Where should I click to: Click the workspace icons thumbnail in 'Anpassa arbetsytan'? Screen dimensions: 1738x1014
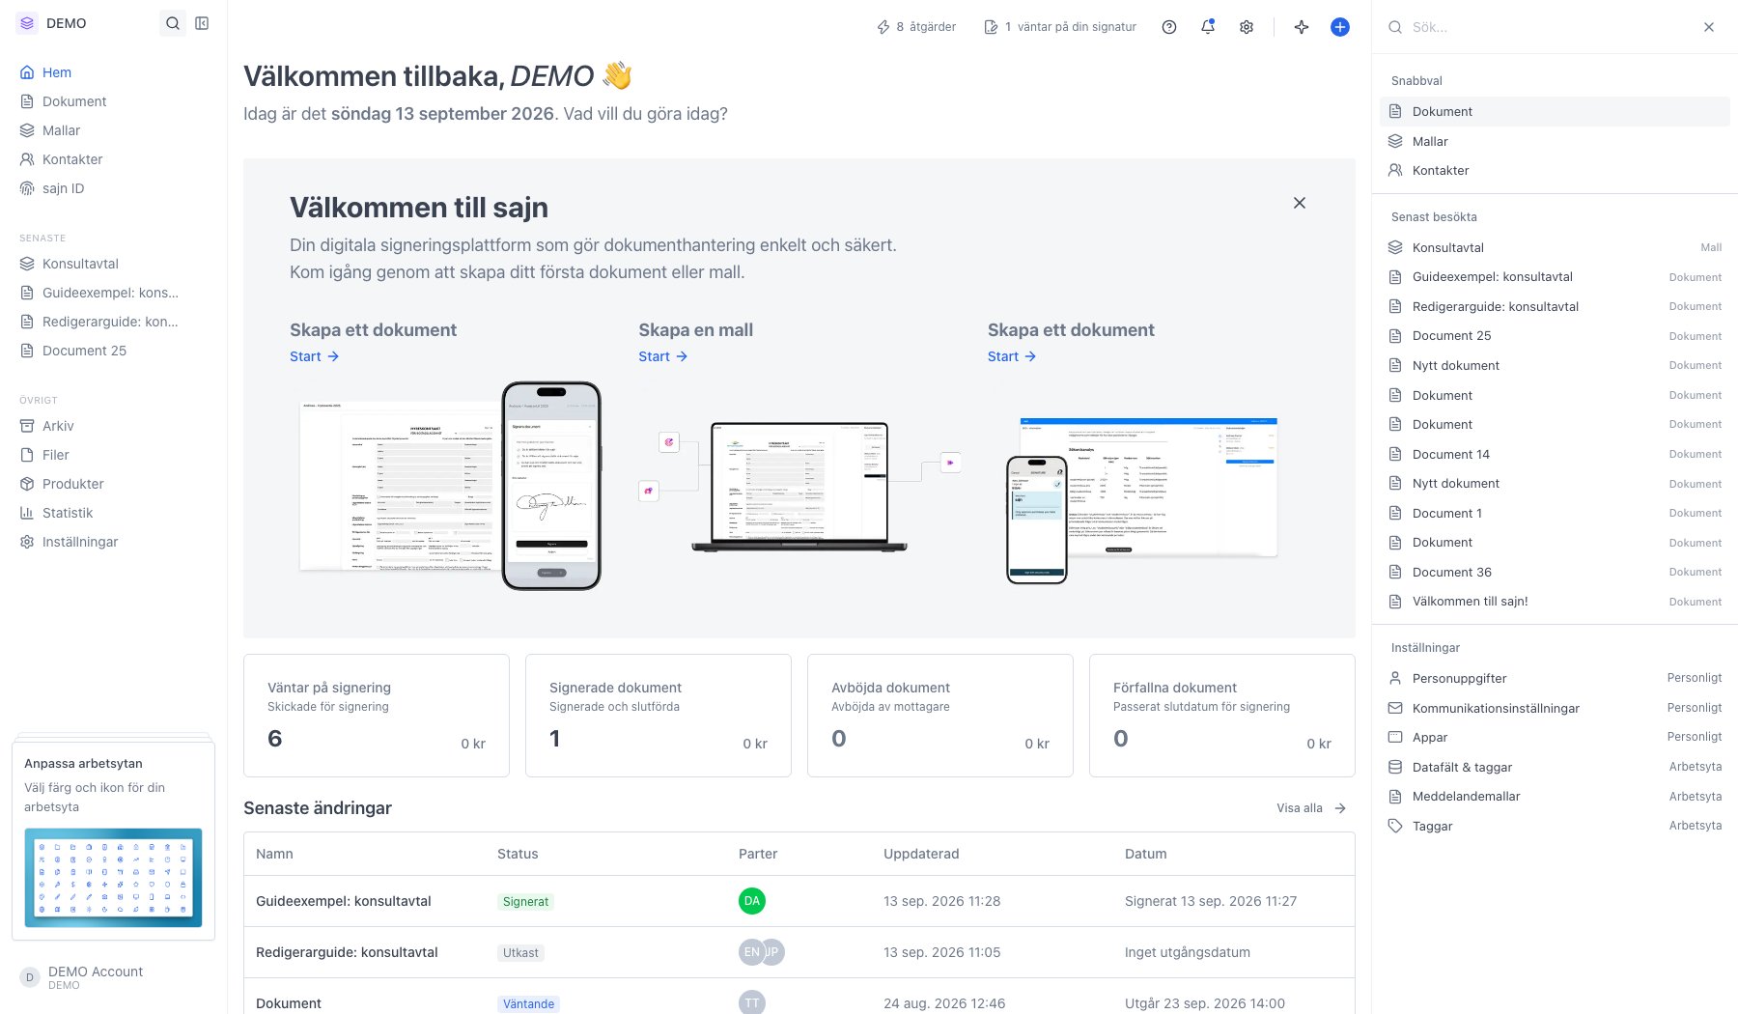click(x=113, y=878)
